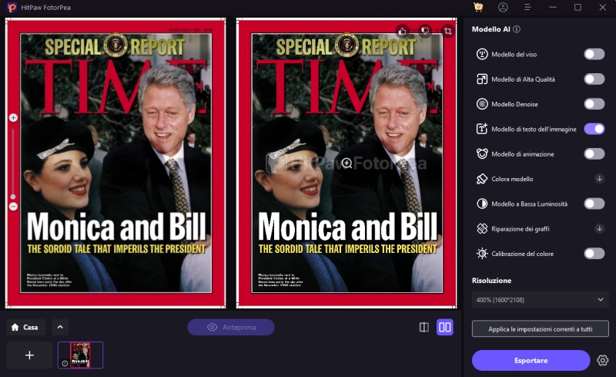Image resolution: width=616 pixels, height=377 pixels.
Task: Download Colora modello via arrow
Action: pyautogui.click(x=599, y=179)
